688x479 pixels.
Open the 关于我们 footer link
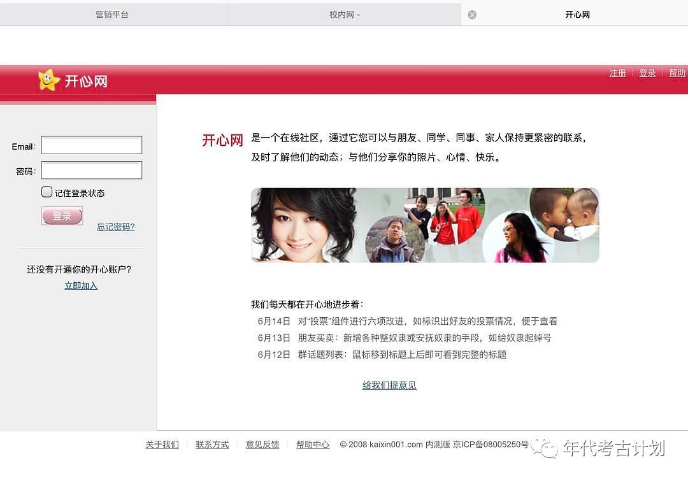click(162, 445)
